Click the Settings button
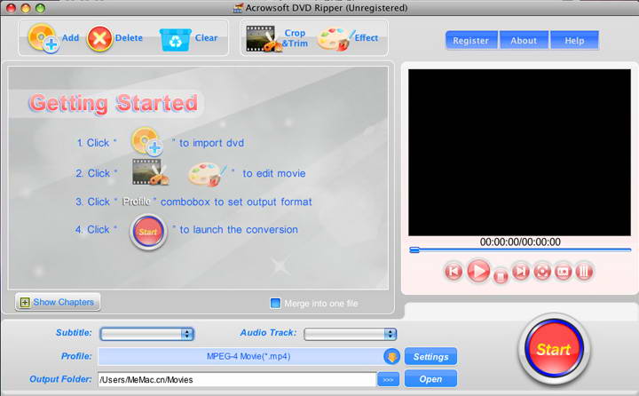The height and width of the screenshot is (396, 639). 430,356
